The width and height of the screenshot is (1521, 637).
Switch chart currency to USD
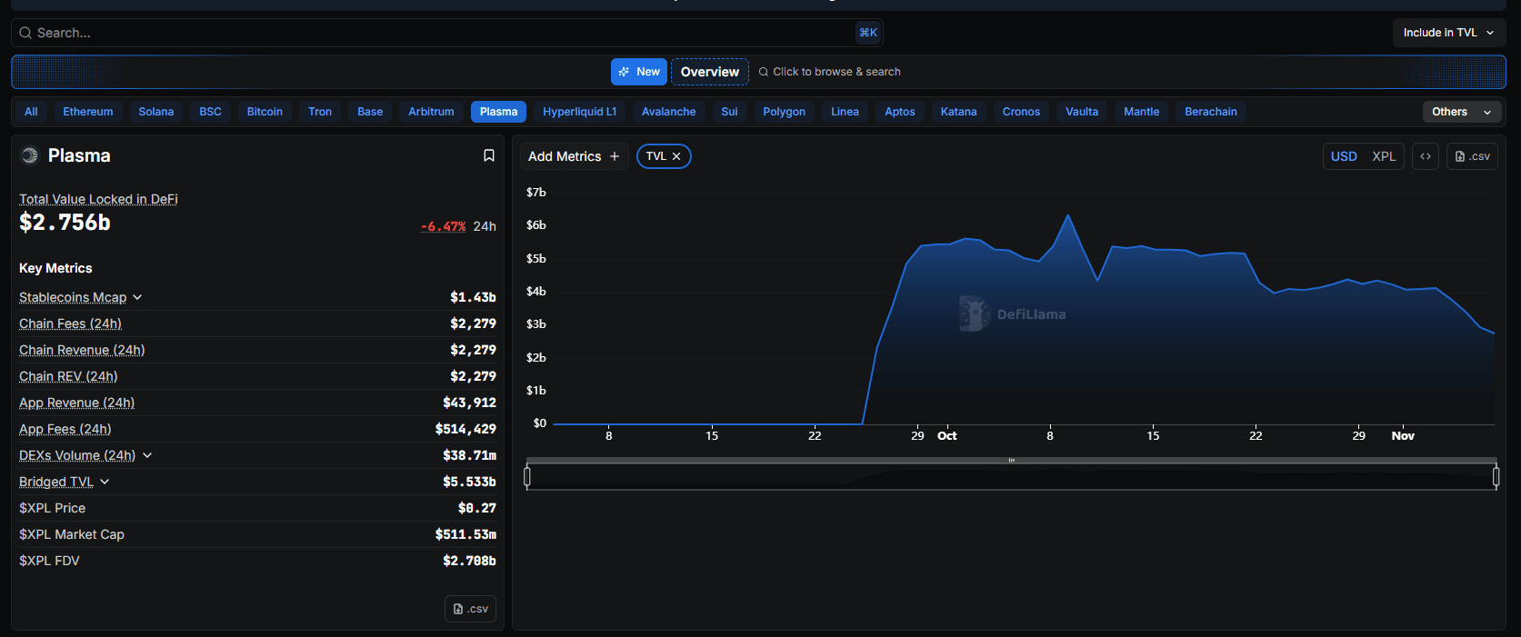(1344, 156)
